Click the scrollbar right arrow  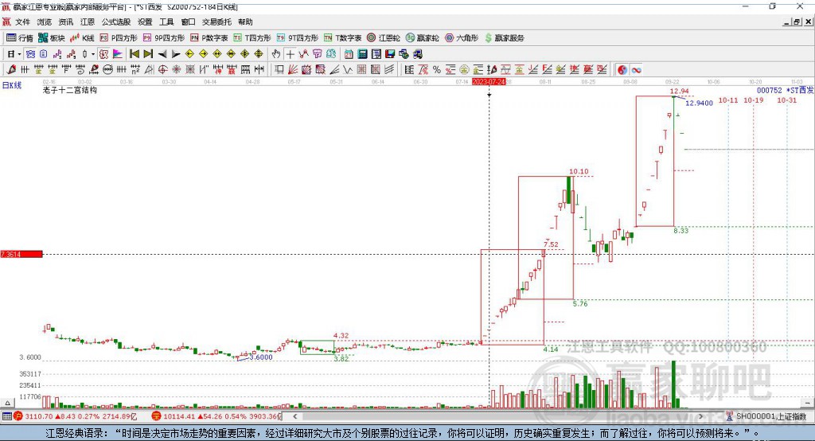tap(700, 416)
